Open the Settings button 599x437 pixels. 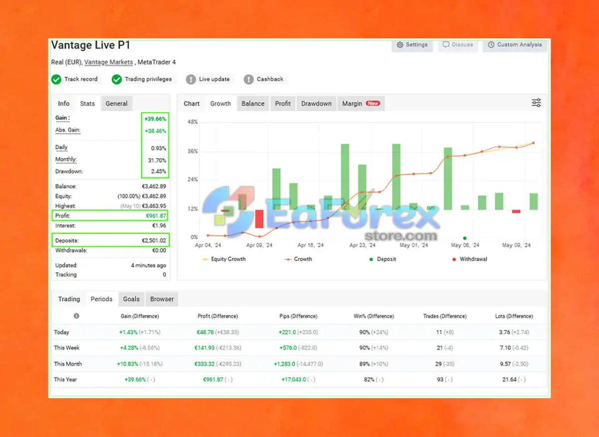click(x=412, y=45)
